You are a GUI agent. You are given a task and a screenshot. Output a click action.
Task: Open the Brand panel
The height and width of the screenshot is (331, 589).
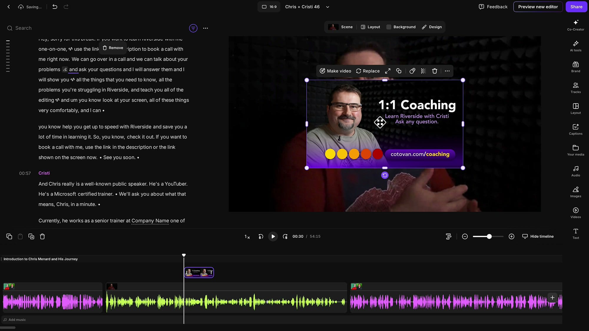(x=576, y=67)
